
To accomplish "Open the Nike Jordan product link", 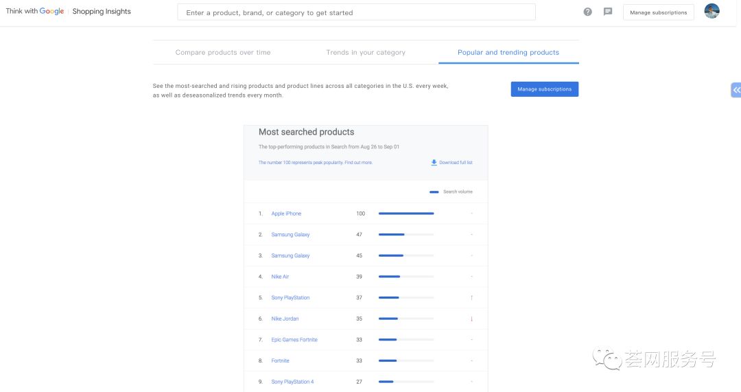I will point(285,319).
